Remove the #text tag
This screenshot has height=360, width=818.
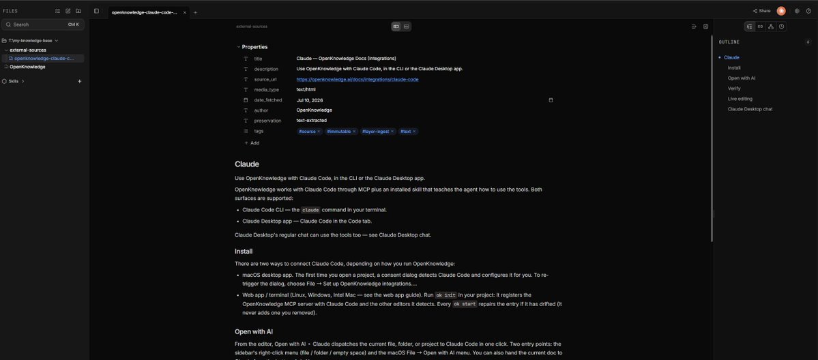(x=414, y=132)
